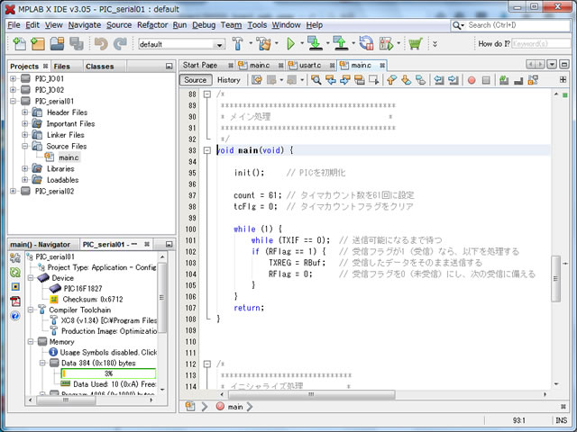Toggle highlight search icon

point(359,80)
